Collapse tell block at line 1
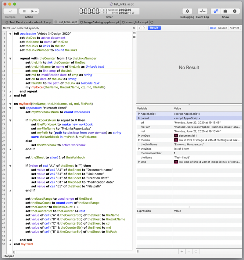The image size is (244, 260). point(10,34)
